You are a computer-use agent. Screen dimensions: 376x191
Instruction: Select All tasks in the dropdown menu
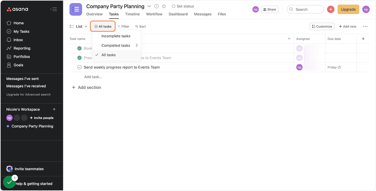click(116, 55)
